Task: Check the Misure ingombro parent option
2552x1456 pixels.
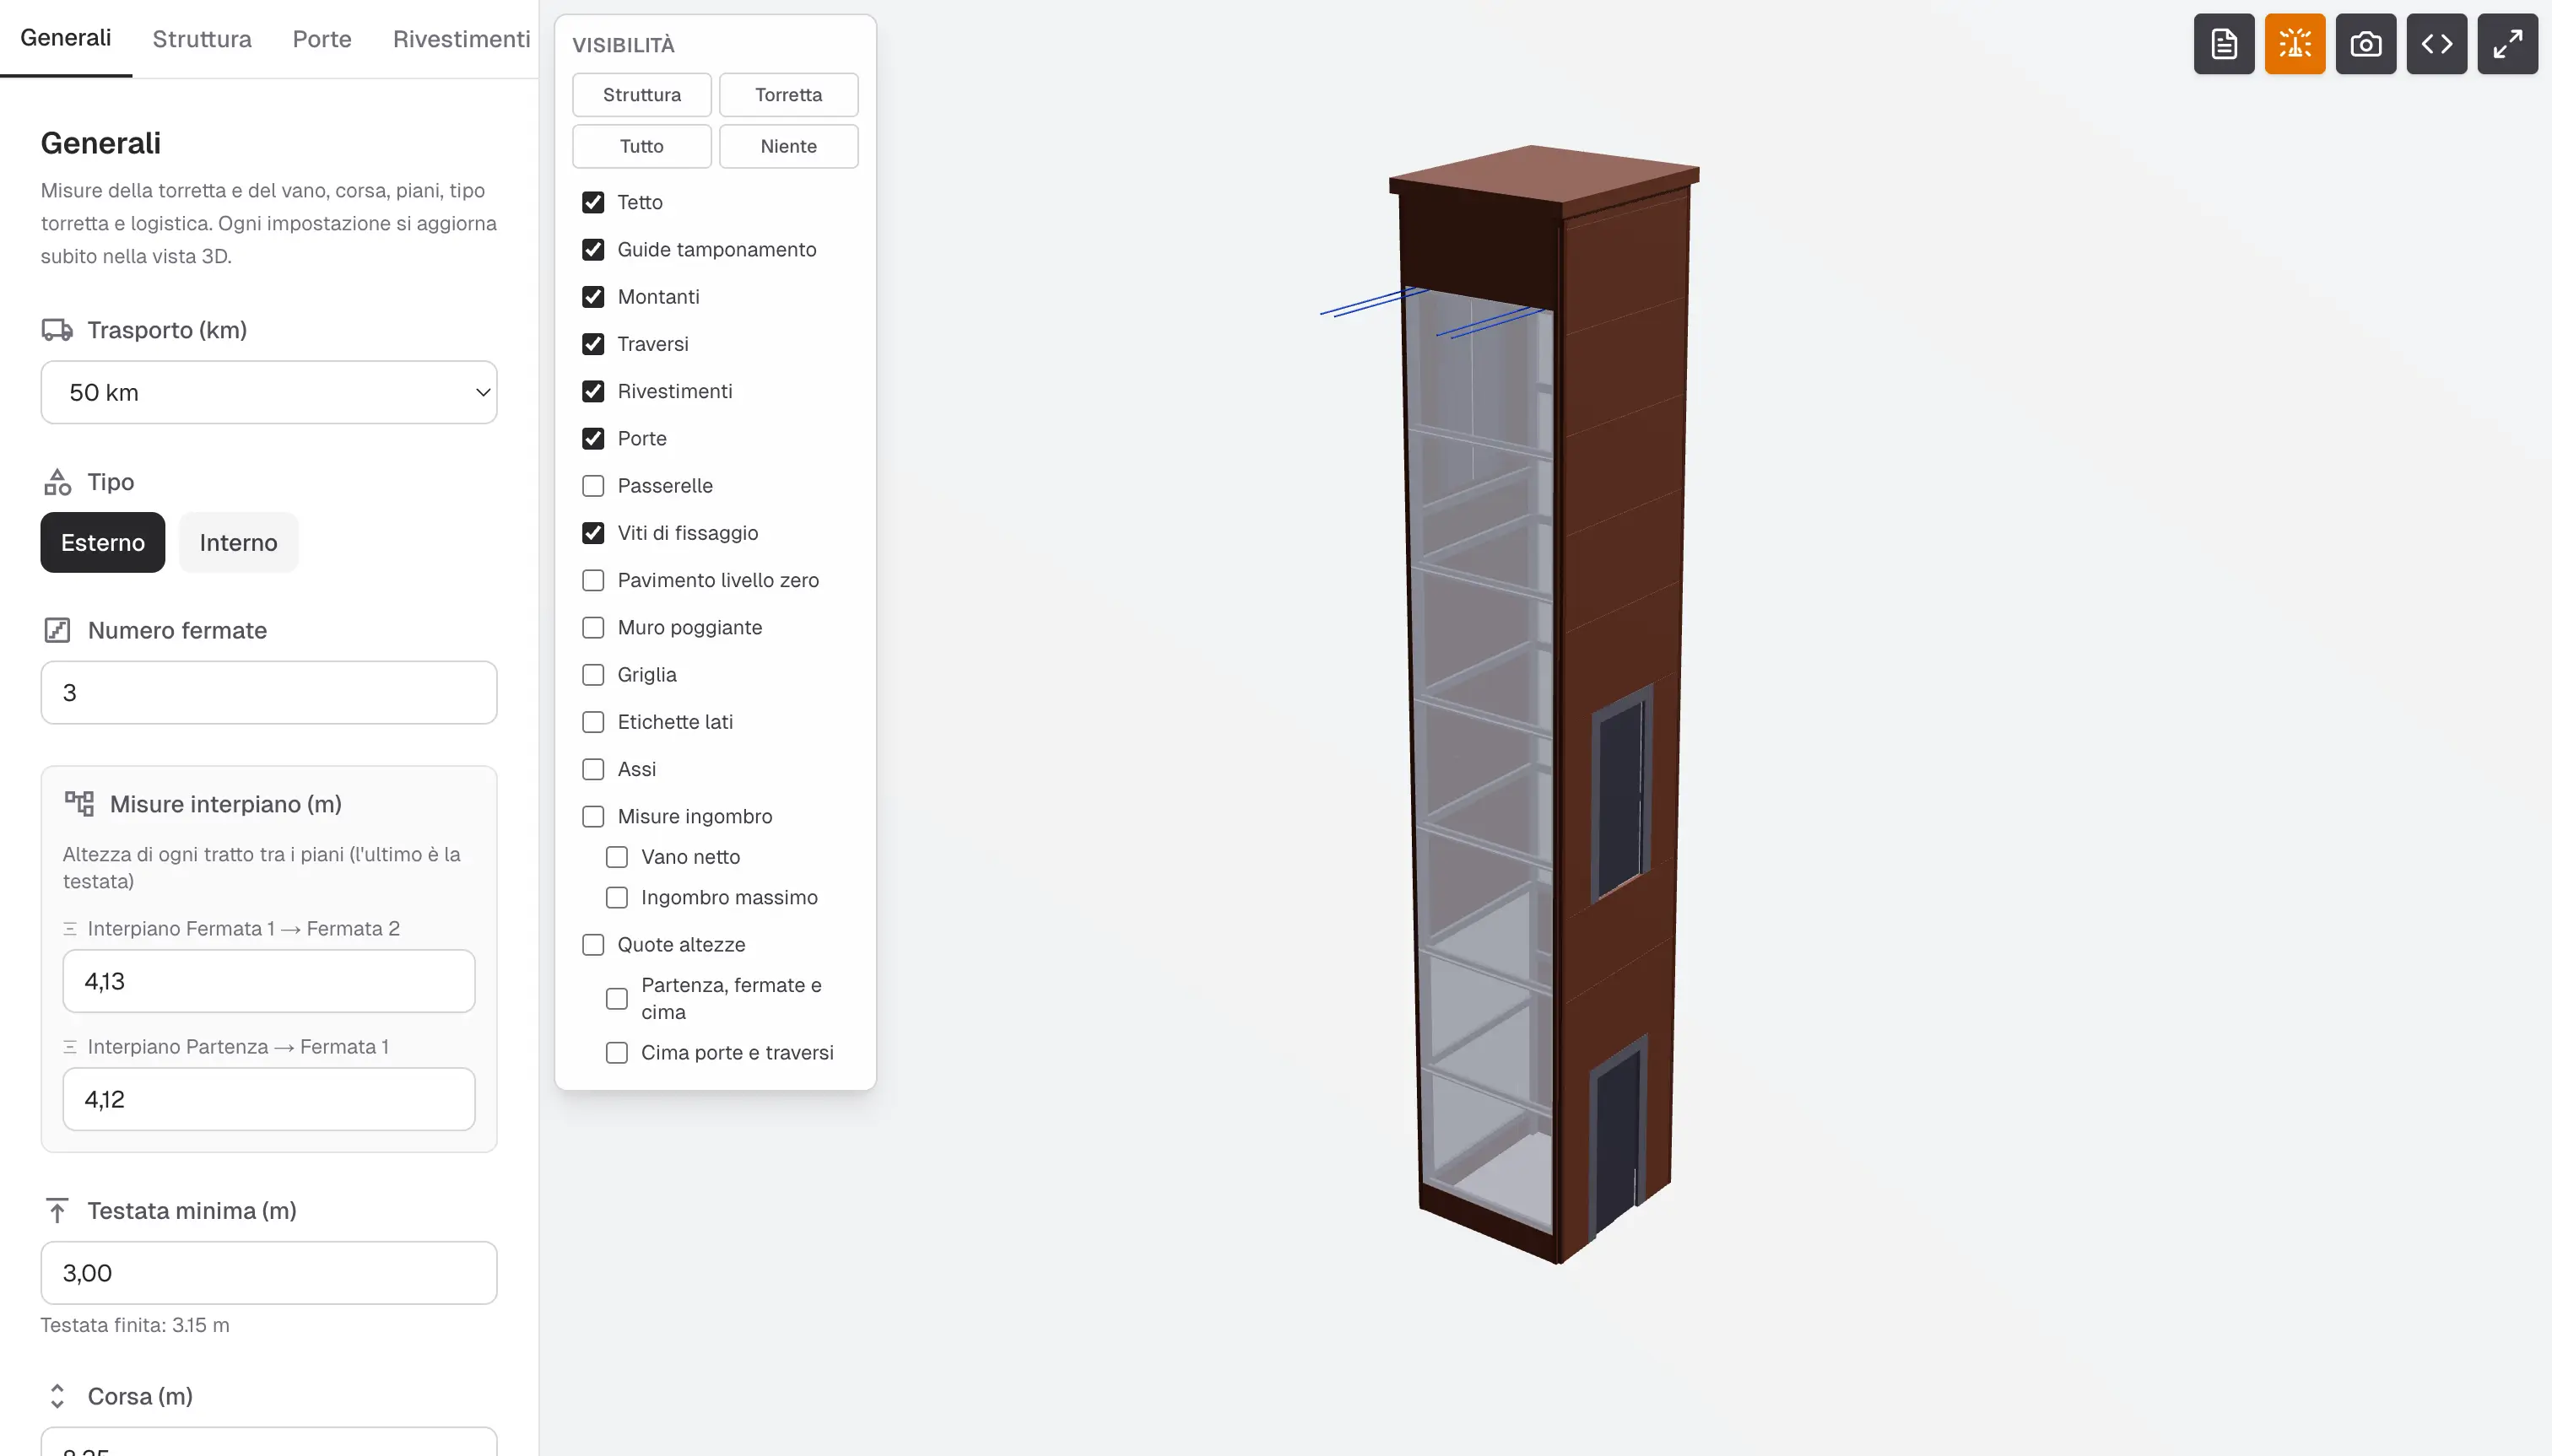Action: tap(593, 817)
